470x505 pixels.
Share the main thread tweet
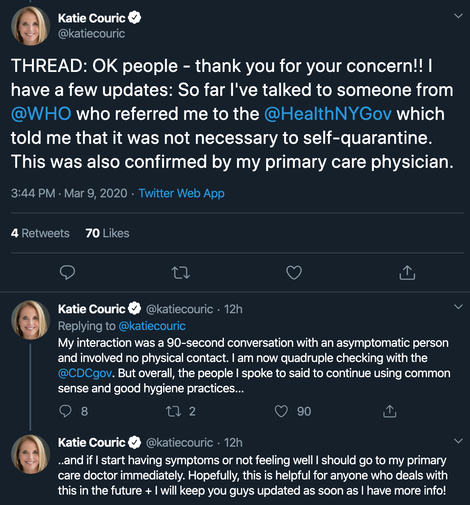tap(407, 272)
